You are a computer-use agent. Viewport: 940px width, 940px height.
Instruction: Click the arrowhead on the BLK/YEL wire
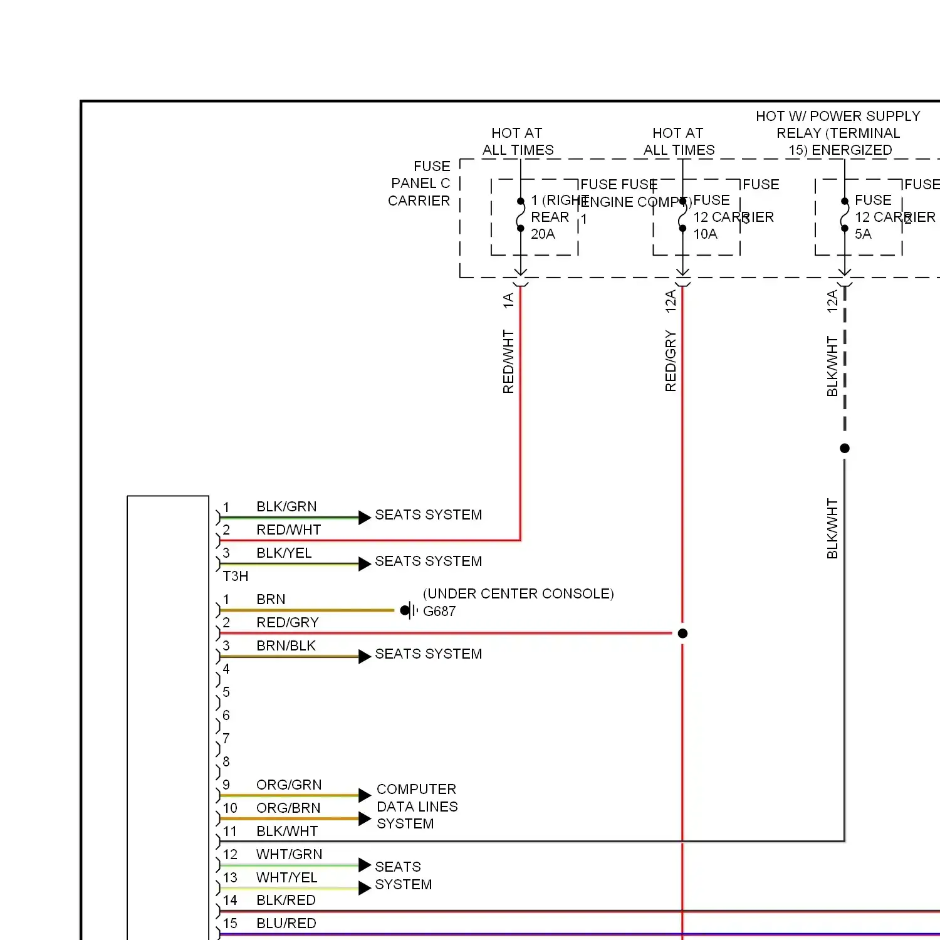(365, 564)
